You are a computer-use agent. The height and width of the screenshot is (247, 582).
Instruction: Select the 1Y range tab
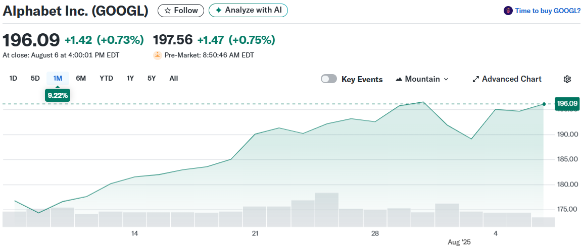(130, 79)
